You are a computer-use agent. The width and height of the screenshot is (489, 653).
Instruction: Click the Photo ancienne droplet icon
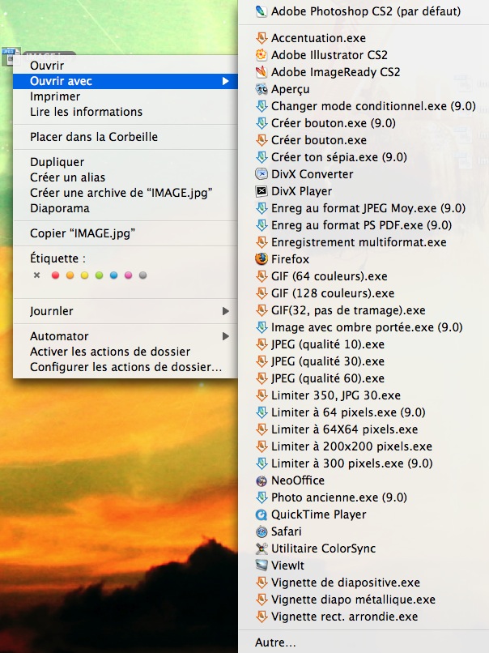coord(261,497)
